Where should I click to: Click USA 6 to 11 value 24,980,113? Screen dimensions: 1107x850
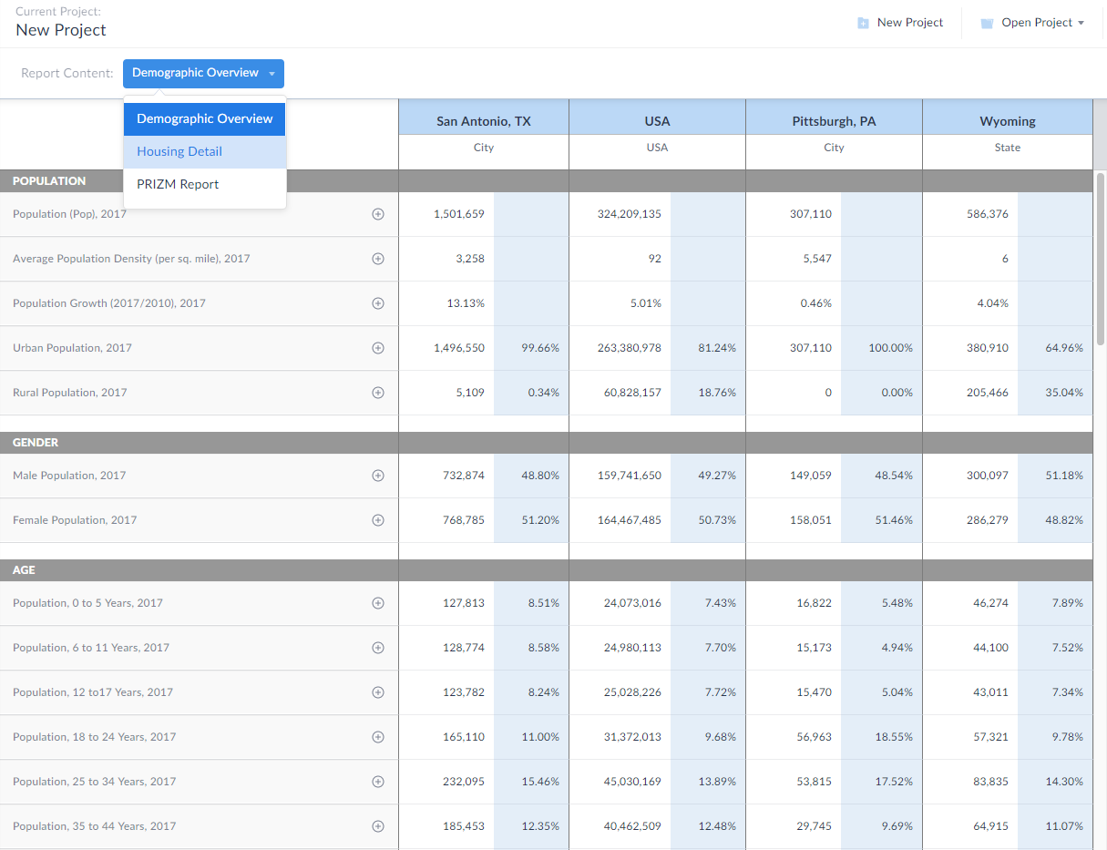pos(632,648)
